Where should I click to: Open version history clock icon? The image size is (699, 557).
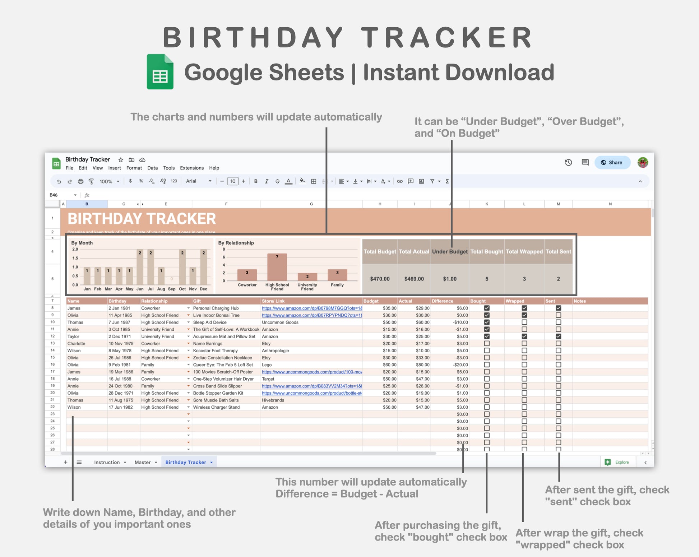pos(568,162)
